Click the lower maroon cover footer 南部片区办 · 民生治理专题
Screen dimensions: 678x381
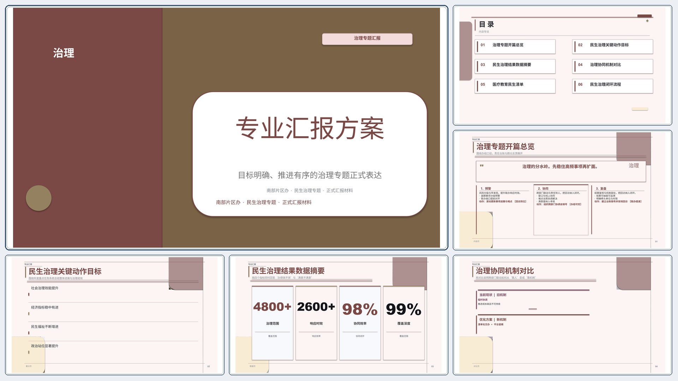tap(264, 202)
